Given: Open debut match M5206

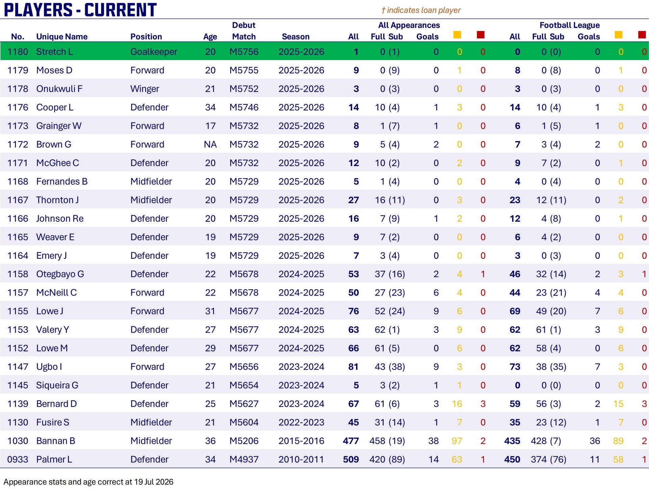Looking at the screenshot, I should 244,441.
